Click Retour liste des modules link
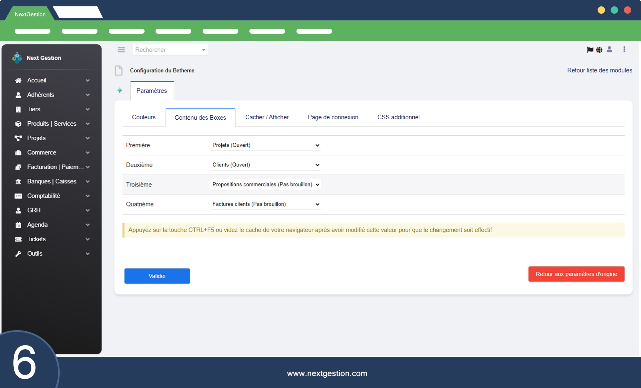 599,70
